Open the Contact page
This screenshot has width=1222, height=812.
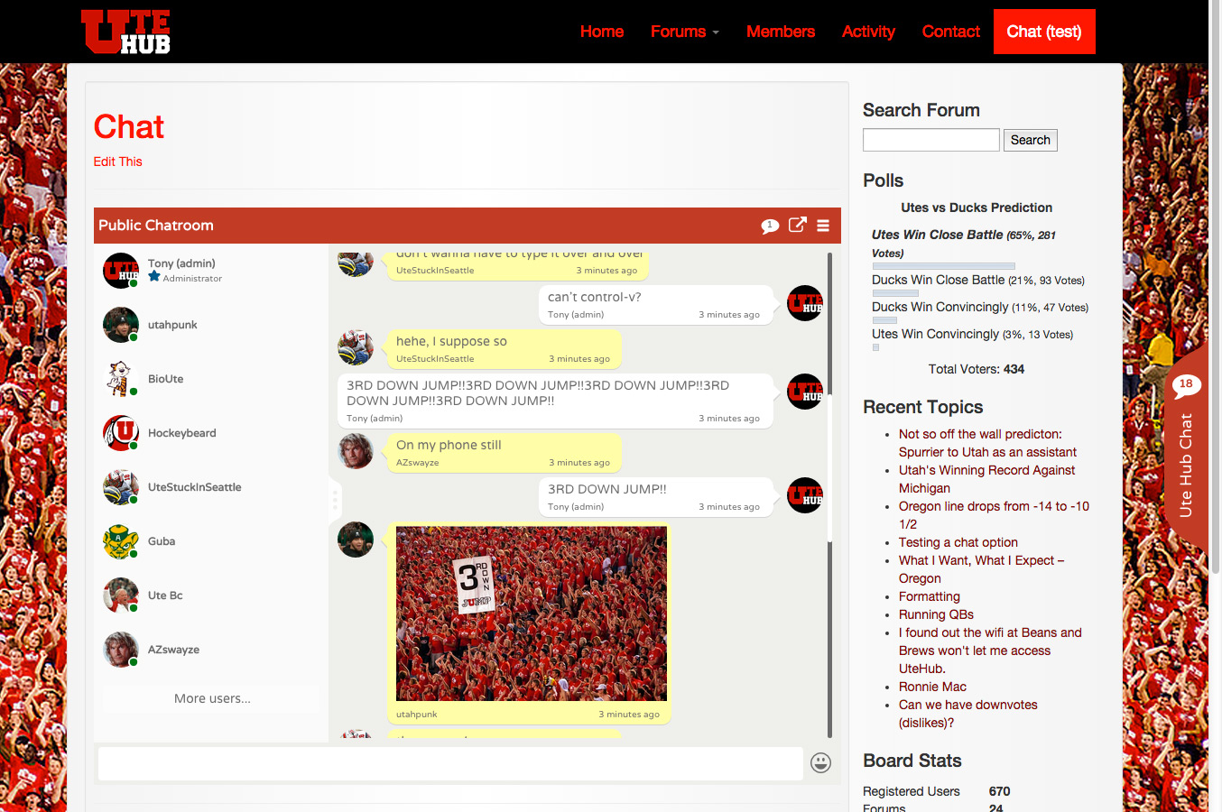tap(951, 32)
